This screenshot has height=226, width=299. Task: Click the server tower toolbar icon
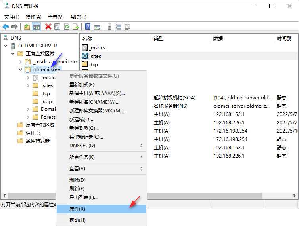(x=109, y=27)
